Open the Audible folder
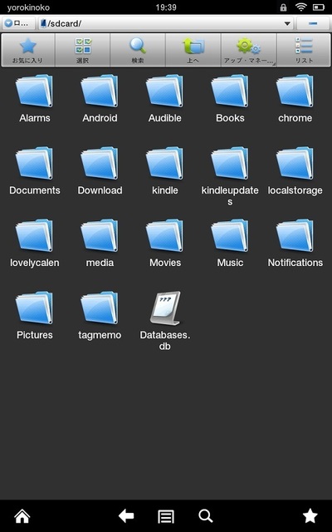Screen dimensions: 332x532 tap(165, 99)
